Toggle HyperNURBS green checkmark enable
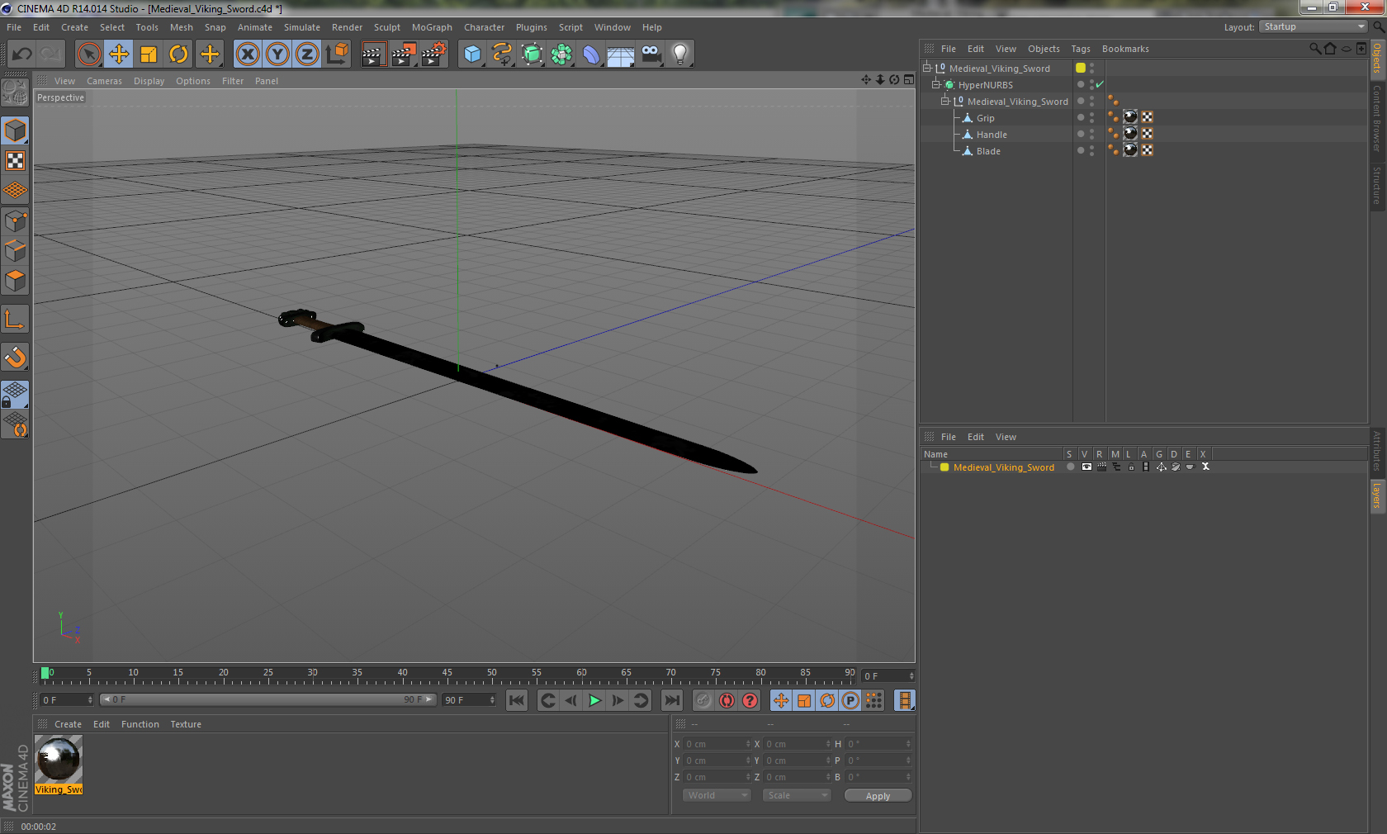Screen dimensions: 1387x834 point(1100,85)
